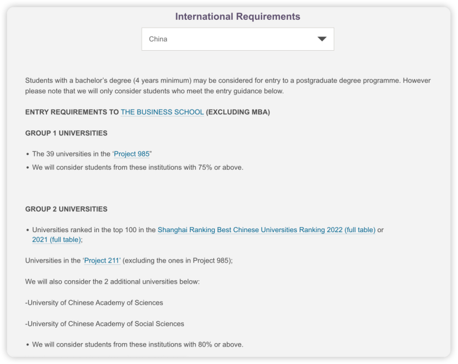
Task: Click University of Chinese Academy of Social Sciences
Action: tap(105, 324)
